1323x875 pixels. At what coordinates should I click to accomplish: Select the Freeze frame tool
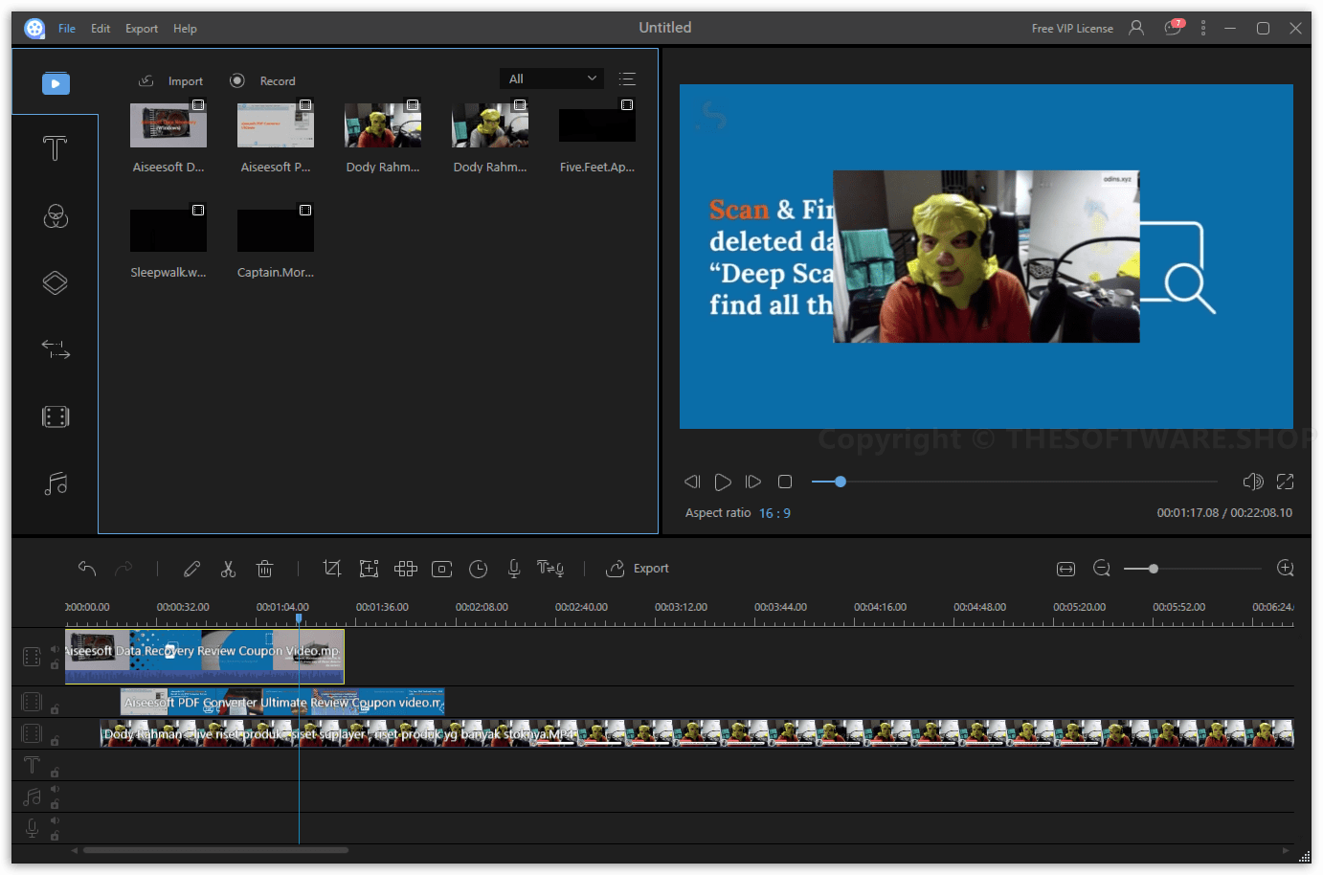[442, 569]
